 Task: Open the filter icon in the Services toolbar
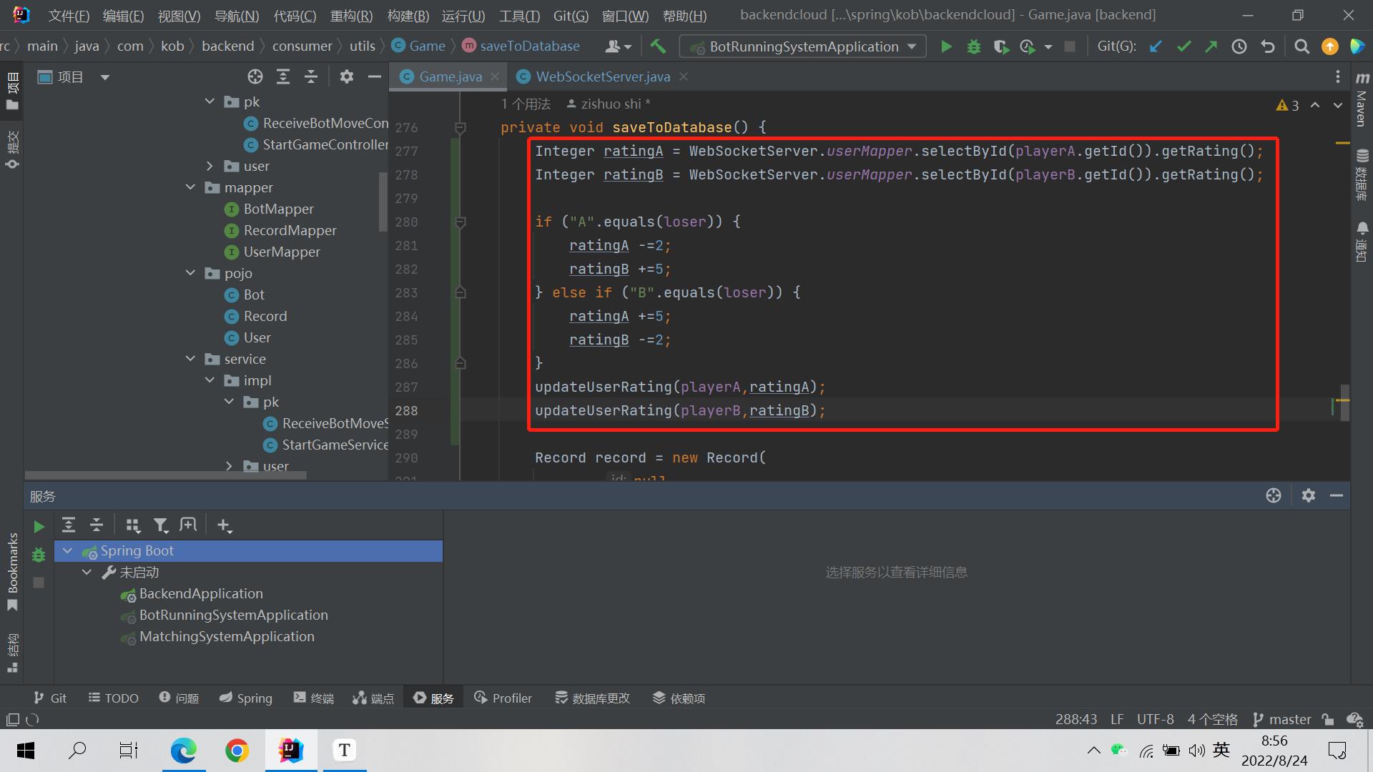point(161,525)
